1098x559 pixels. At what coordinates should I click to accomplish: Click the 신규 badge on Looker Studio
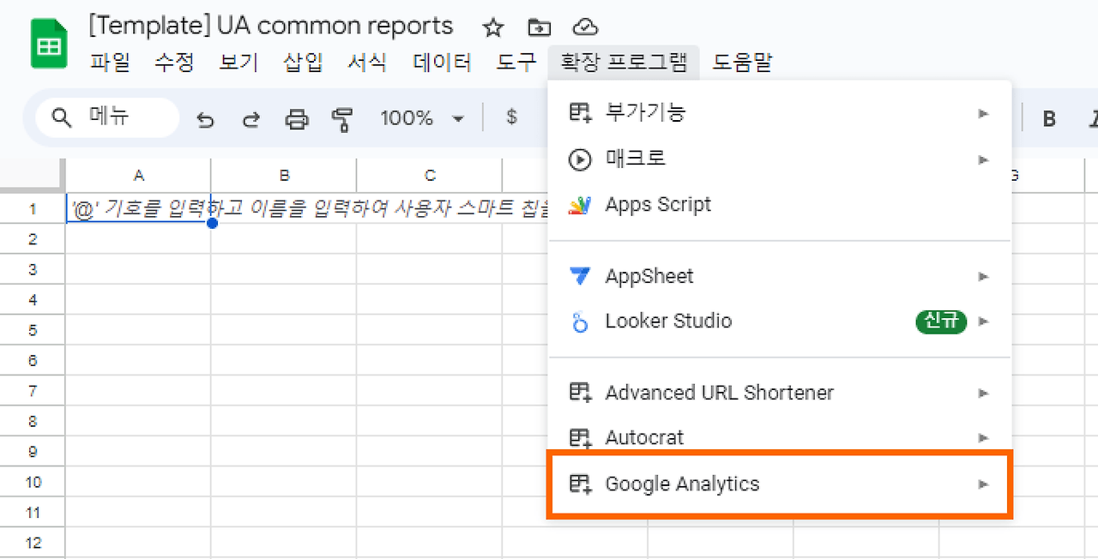(x=941, y=322)
